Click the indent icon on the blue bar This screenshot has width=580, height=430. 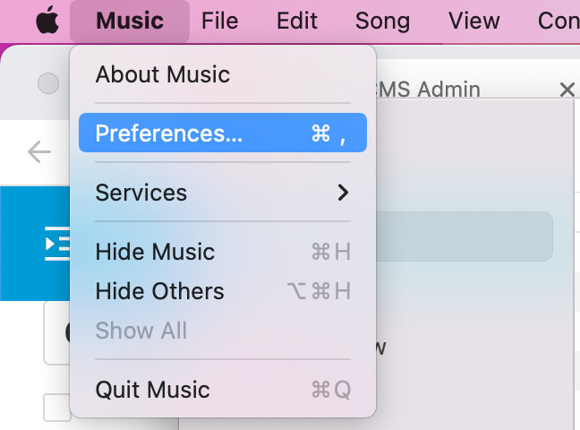(57, 242)
